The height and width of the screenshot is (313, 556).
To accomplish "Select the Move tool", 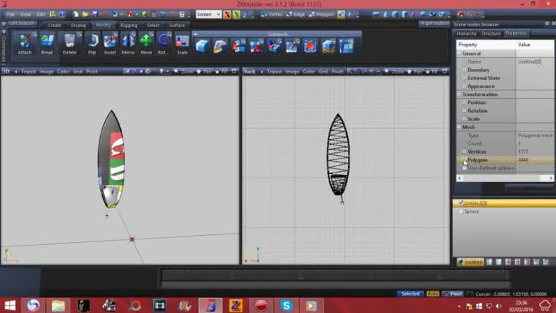I will [146, 44].
